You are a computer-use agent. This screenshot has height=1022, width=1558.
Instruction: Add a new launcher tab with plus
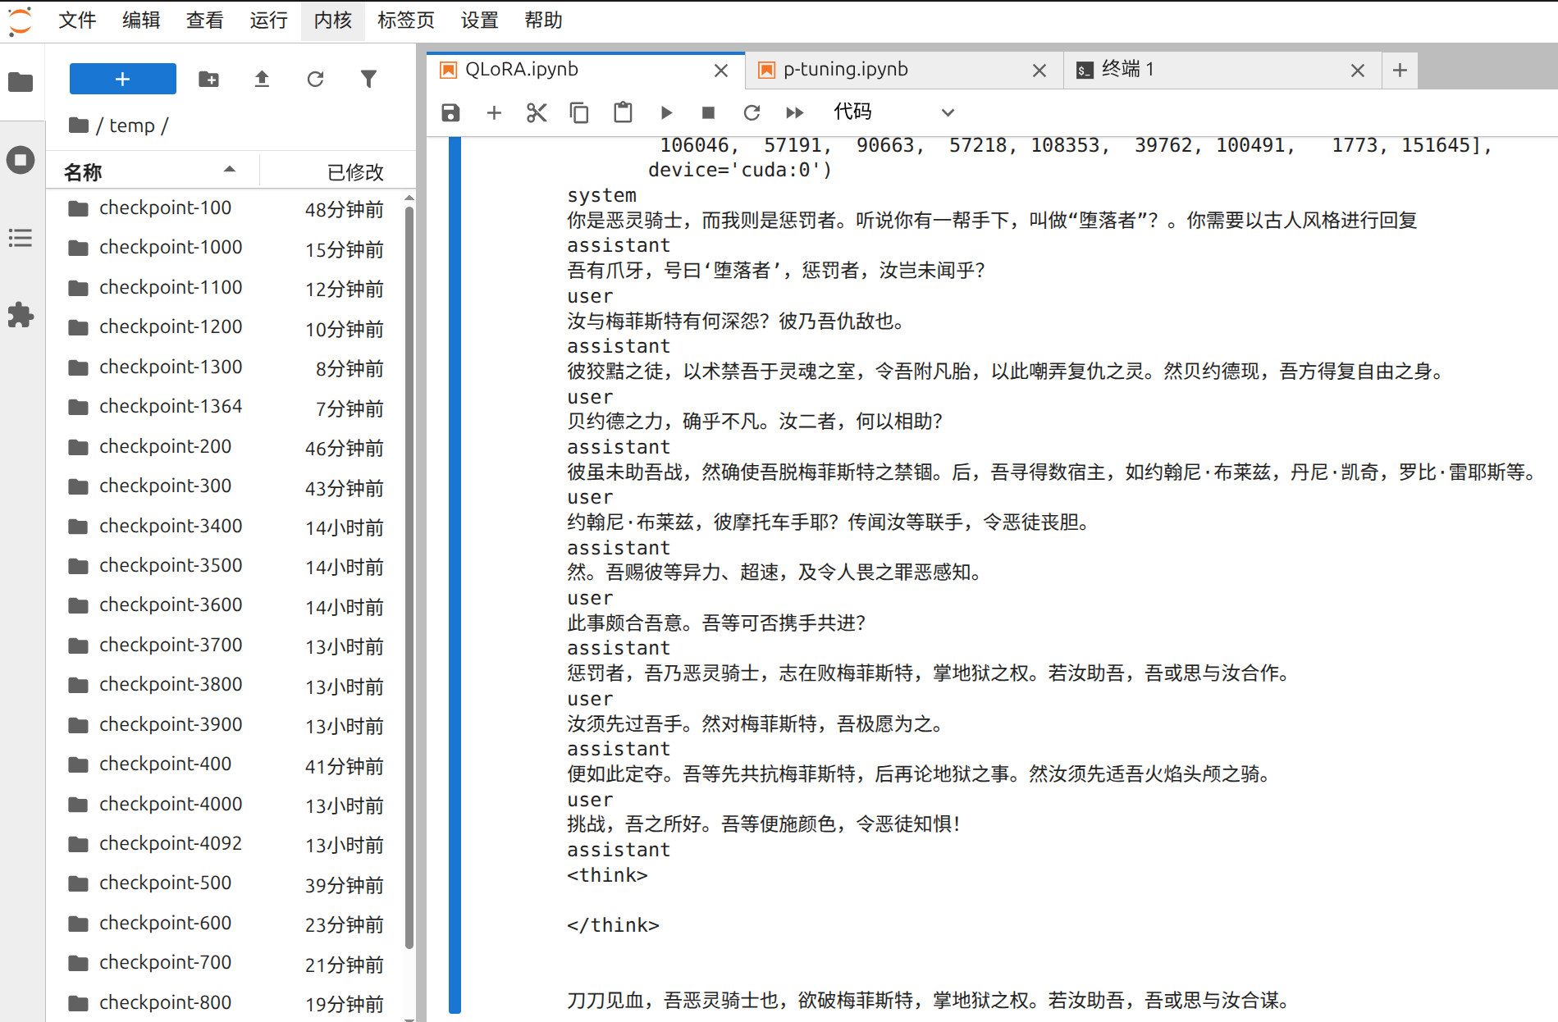1400,71
